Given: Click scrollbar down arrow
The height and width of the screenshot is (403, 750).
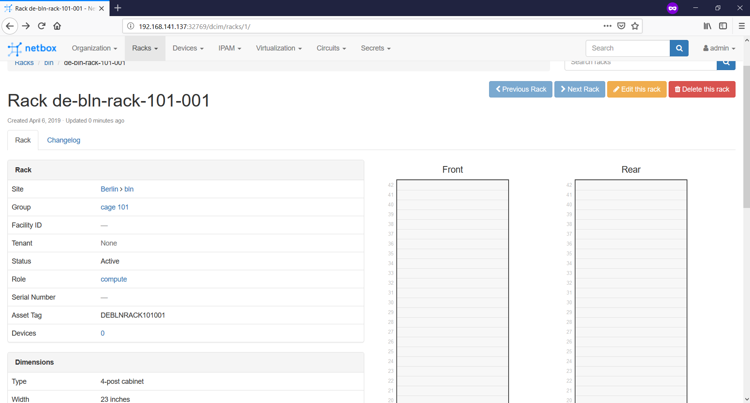Looking at the screenshot, I should click(746, 399).
